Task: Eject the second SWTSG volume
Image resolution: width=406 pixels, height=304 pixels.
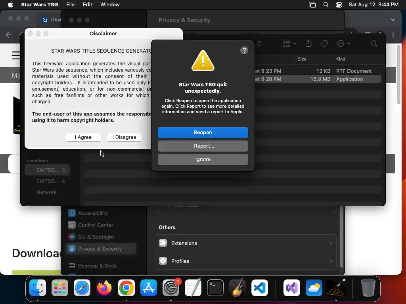Action: 64,181
